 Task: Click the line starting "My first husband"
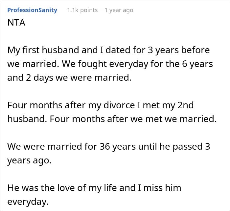(108, 50)
